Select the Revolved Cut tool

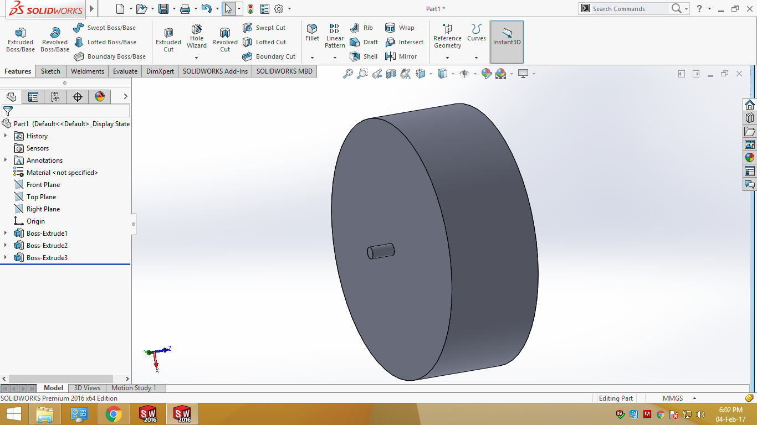tap(225, 39)
